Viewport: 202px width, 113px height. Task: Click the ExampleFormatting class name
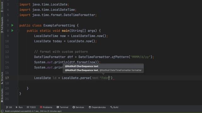(59, 25)
